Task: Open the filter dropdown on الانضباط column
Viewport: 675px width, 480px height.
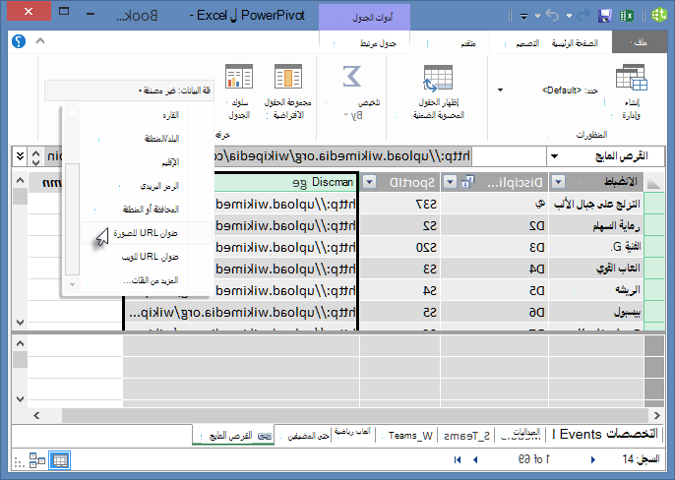Action: [x=558, y=182]
